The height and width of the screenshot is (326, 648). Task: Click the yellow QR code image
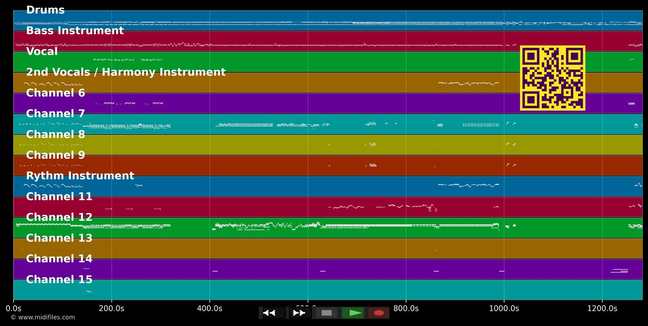[x=553, y=78]
